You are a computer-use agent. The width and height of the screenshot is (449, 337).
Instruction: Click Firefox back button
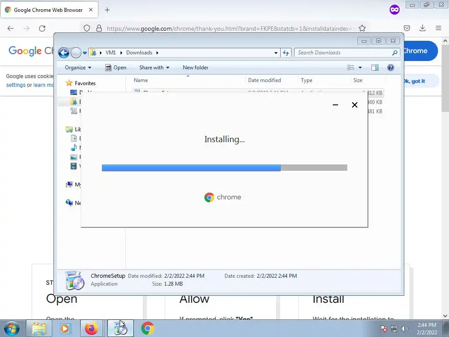click(x=11, y=29)
